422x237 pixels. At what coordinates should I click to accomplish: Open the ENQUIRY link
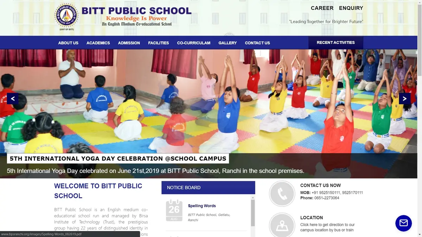(351, 8)
